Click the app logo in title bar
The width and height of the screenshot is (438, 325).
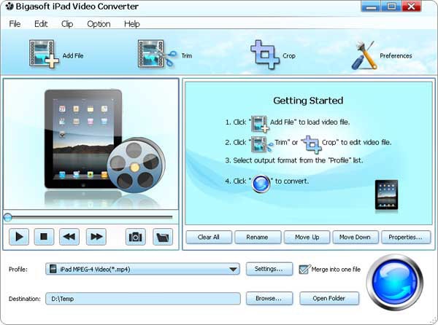pyautogui.click(x=9, y=6)
